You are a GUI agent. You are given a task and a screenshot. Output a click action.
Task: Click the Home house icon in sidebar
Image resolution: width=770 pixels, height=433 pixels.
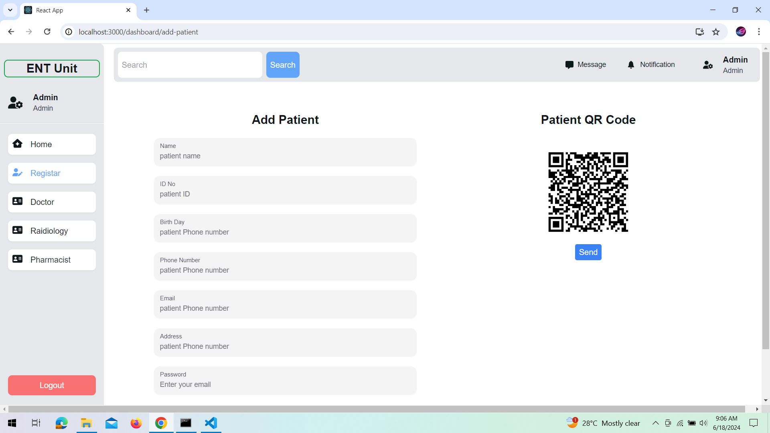(x=18, y=144)
